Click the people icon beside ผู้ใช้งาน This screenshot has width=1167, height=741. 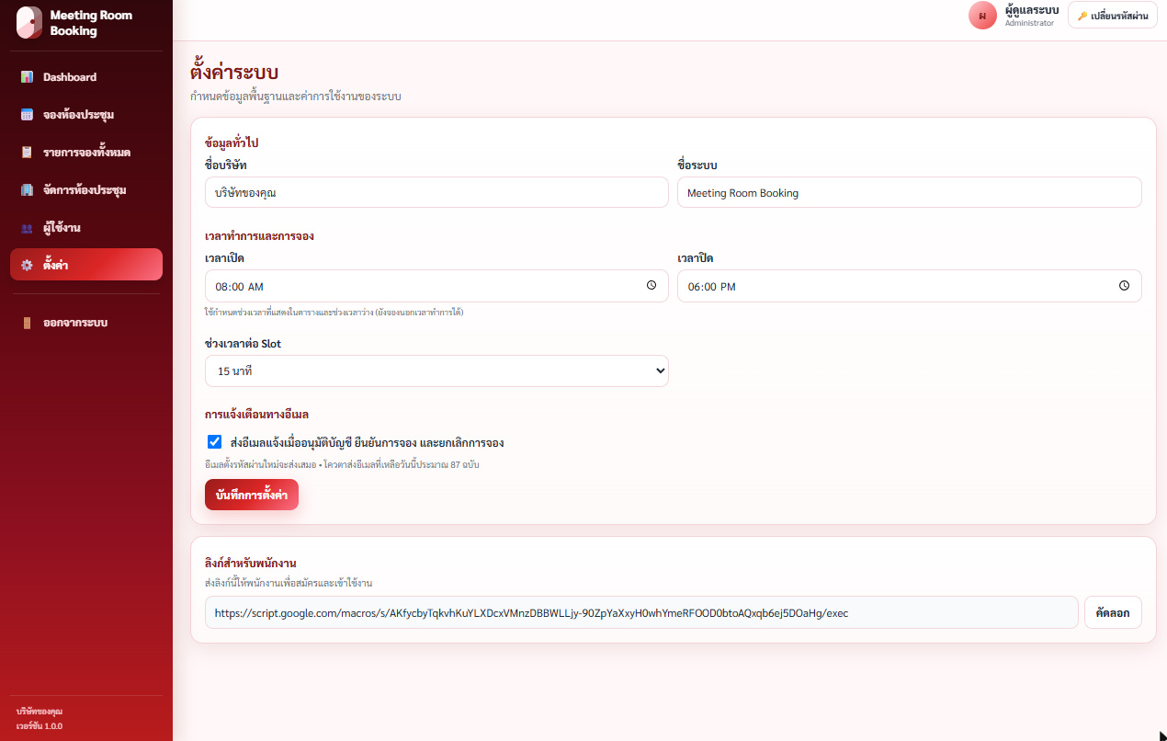[27, 228]
